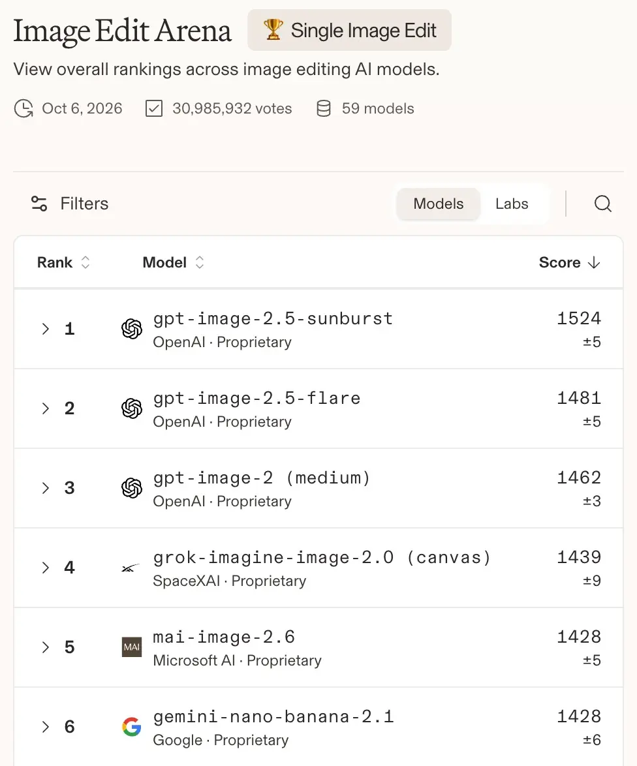This screenshot has width=637, height=766.
Task: Click the clock icon near Oct 6, 2026
Action: point(23,108)
